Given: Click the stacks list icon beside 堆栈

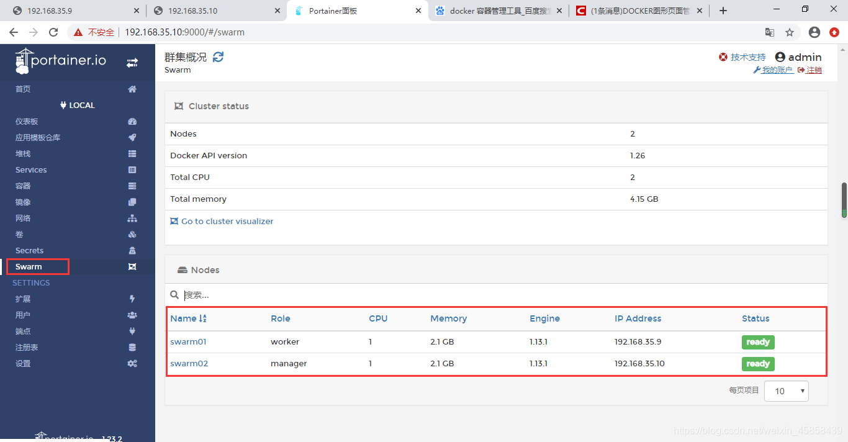Looking at the screenshot, I should point(132,154).
